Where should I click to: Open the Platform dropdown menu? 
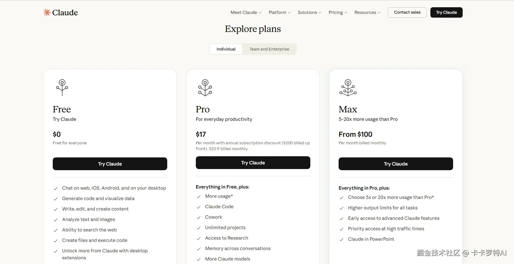(x=279, y=12)
